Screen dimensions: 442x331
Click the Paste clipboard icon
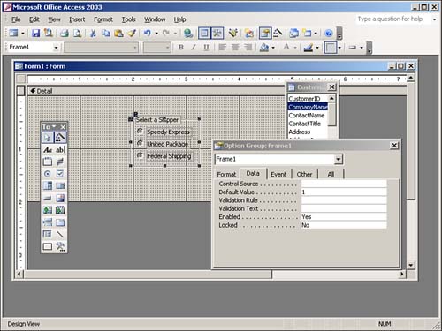(118, 33)
